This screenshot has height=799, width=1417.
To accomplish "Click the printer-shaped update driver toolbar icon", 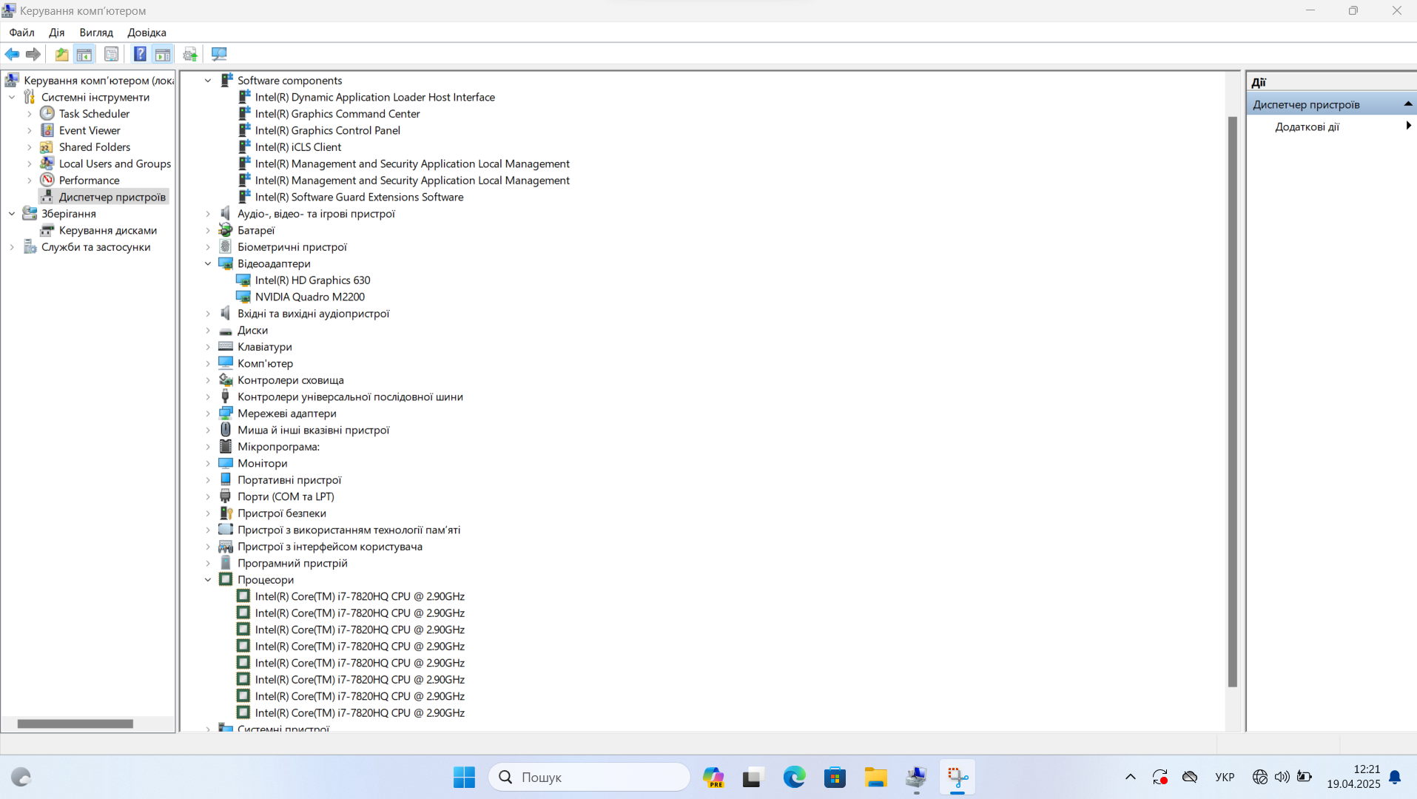I will click(x=190, y=54).
